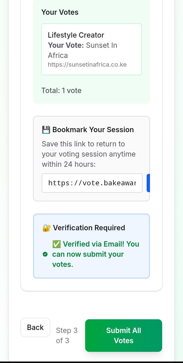Click the Step 3 of 3 indicator

point(67,336)
